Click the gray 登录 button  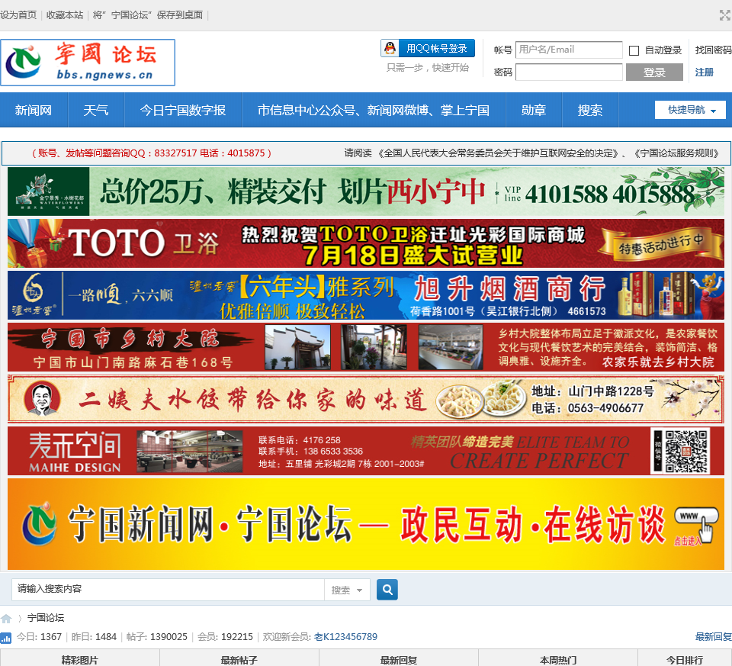(x=654, y=72)
